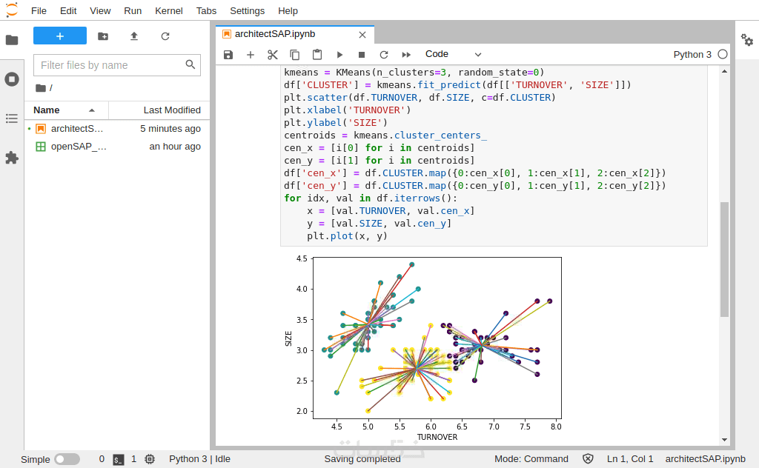Click the notebook trust shield icon

(x=588, y=459)
